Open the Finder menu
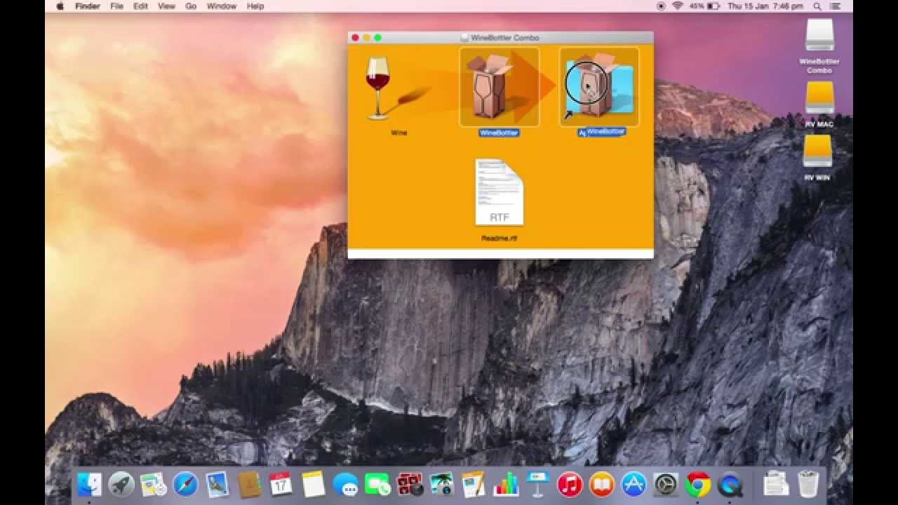Screen dimensions: 898x505 (88, 6)
